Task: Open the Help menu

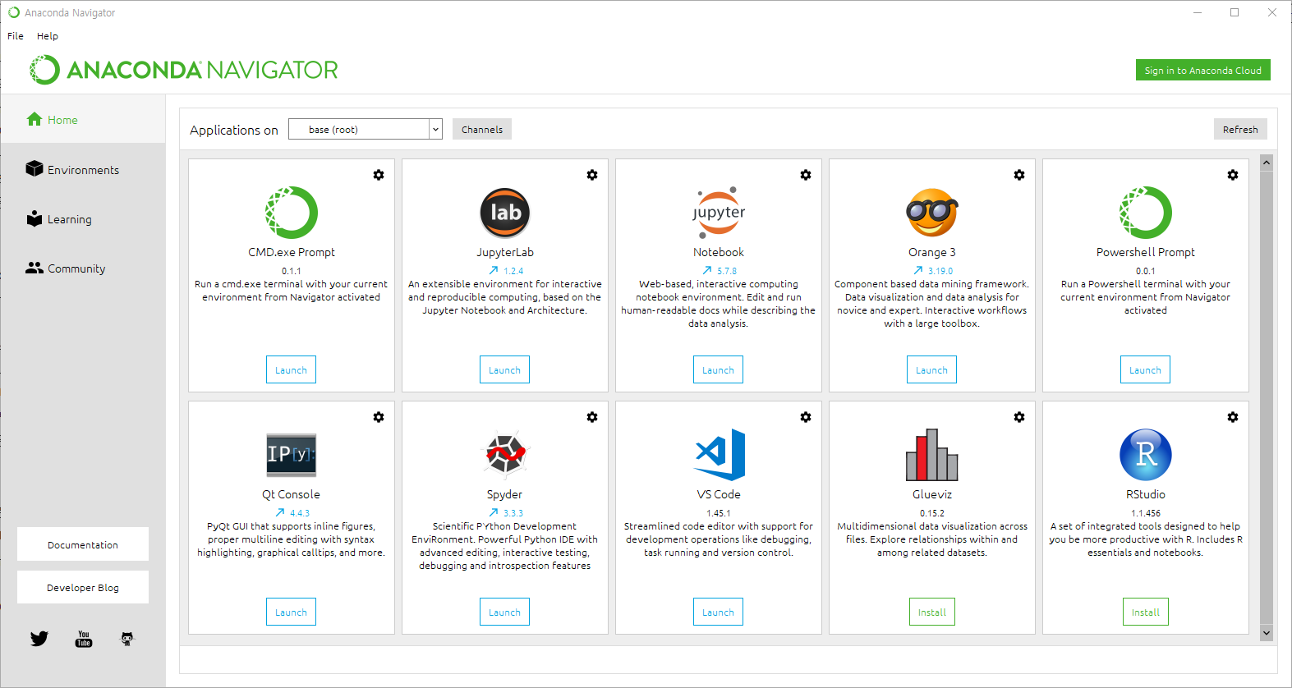Action: coord(48,36)
